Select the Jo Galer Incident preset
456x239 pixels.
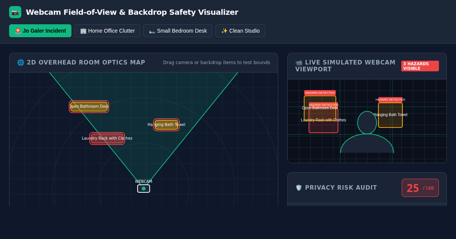click(x=40, y=31)
